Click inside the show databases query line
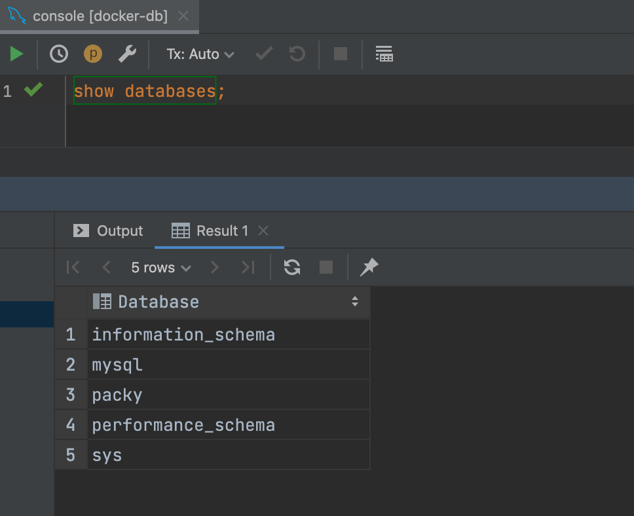Image resolution: width=634 pixels, height=516 pixels. pyautogui.click(x=144, y=90)
